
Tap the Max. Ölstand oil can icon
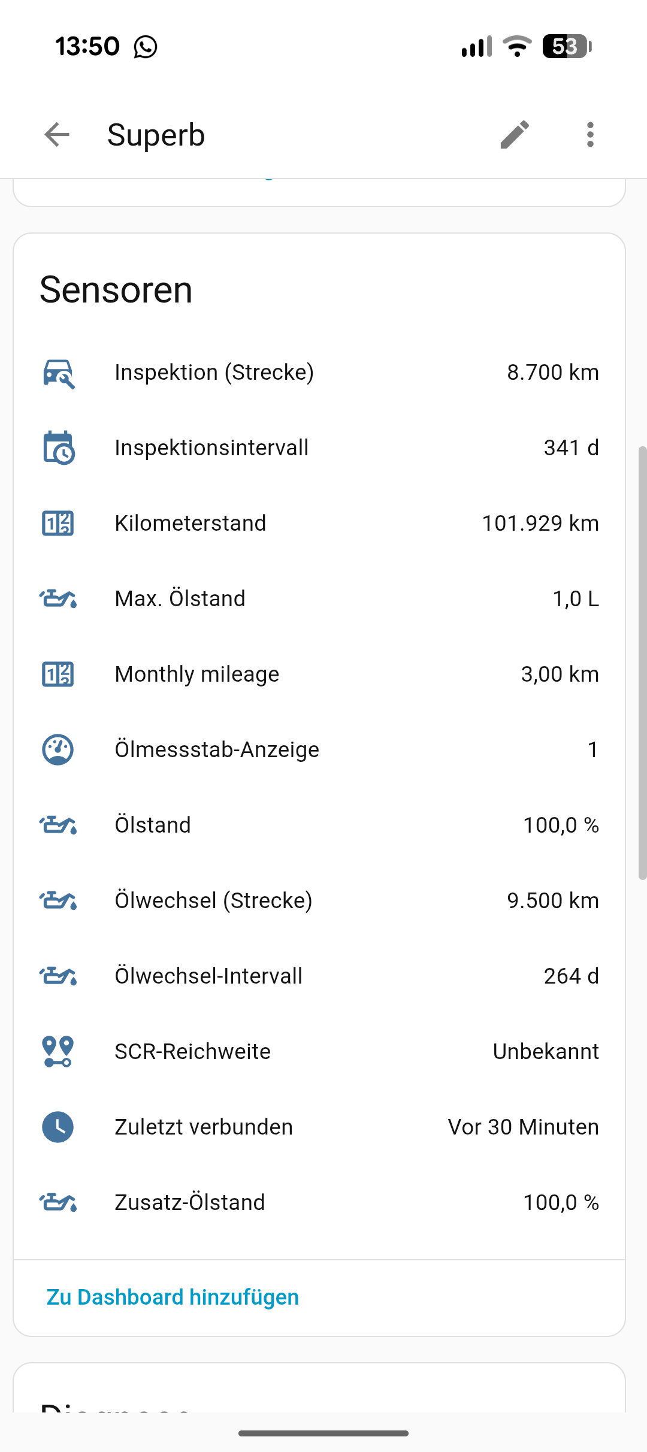coord(58,599)
